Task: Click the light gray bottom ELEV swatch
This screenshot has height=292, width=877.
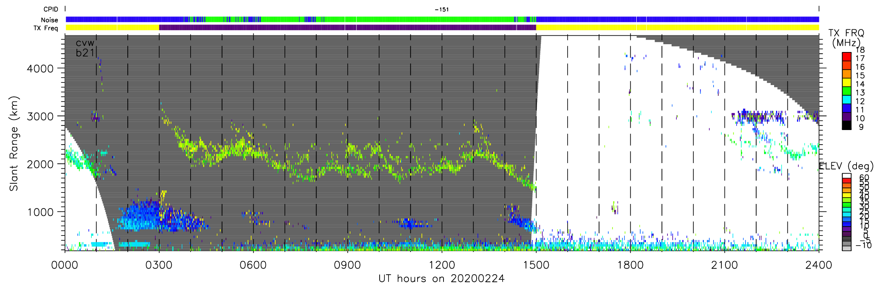Action: (x=847, y=248)
